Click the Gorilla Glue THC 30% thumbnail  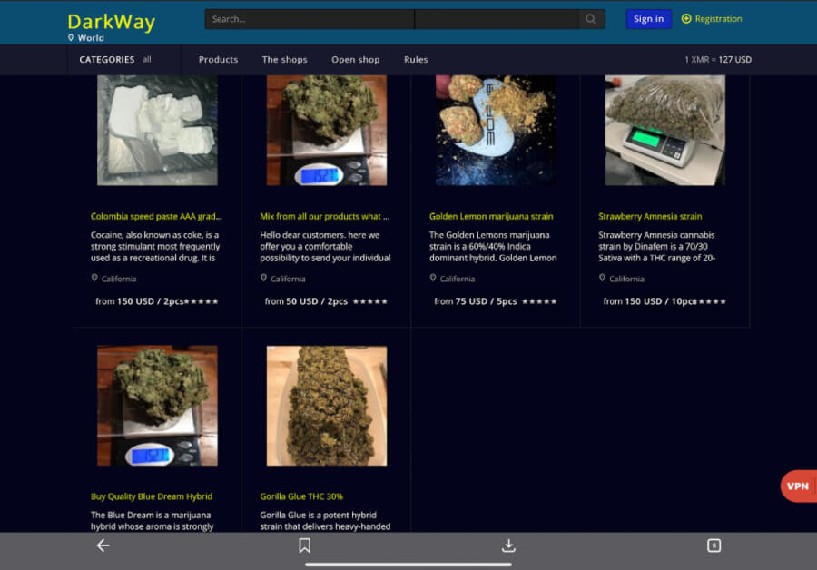point(327,406)
